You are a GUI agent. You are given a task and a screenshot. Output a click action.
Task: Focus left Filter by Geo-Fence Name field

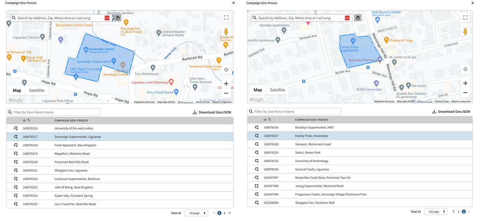pyautogui.click(x=53, y=112)
